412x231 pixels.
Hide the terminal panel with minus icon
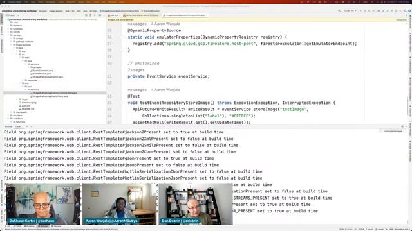point(406,126)
